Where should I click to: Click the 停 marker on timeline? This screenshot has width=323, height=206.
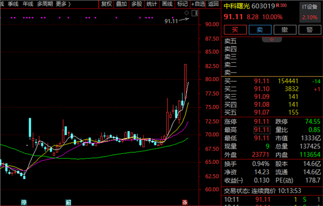tap(24, 202)
